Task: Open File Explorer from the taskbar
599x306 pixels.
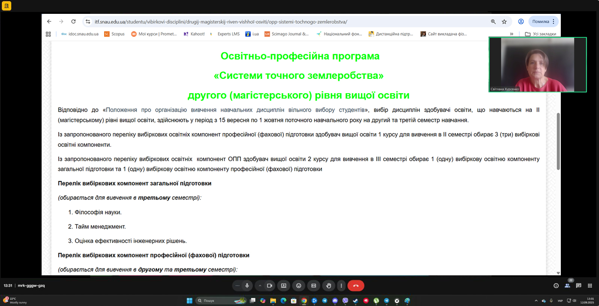Action: (x=273, y=301)
